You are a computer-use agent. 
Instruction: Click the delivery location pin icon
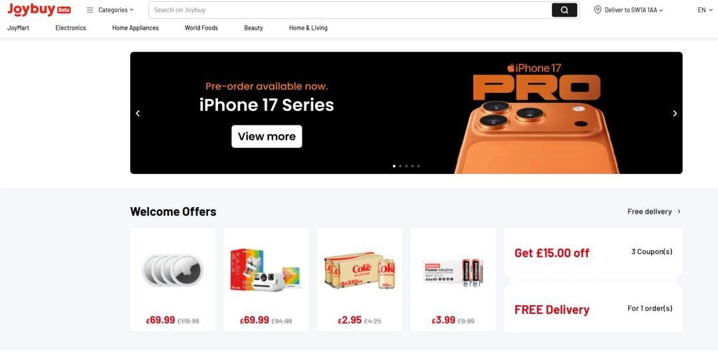[x=598, y=9]
